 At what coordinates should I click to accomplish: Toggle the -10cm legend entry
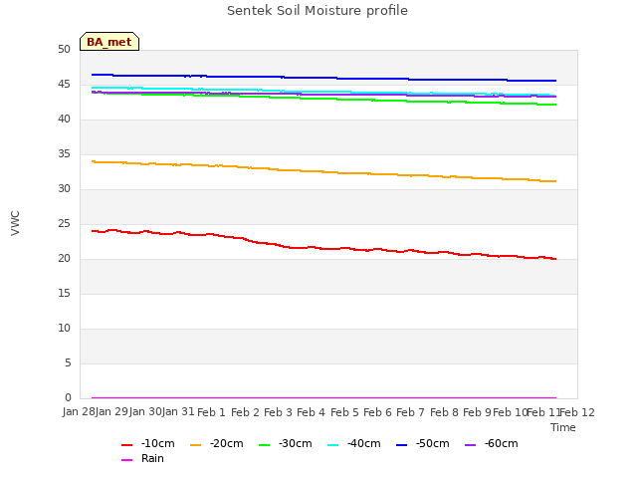(148, 444)
